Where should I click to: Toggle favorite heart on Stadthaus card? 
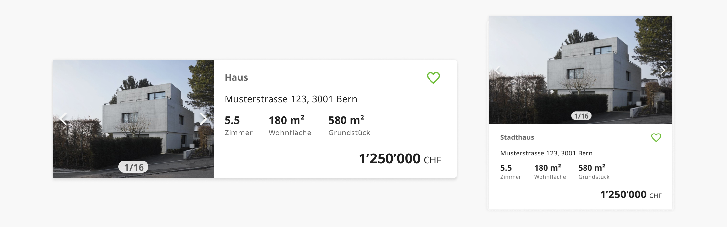pyautogui.click(x=656, y=137)
